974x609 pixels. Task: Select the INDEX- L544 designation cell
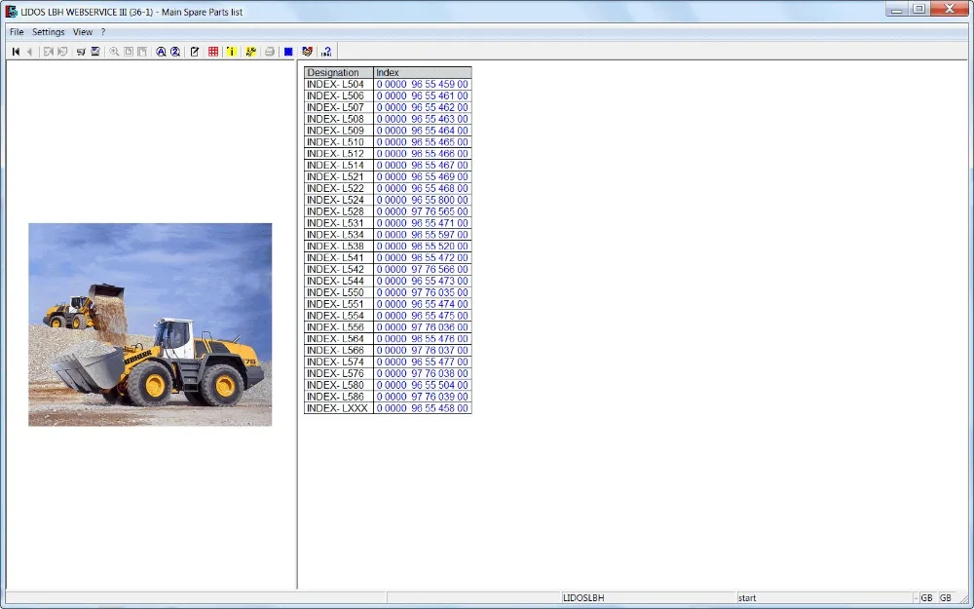(x=339, y=281)
